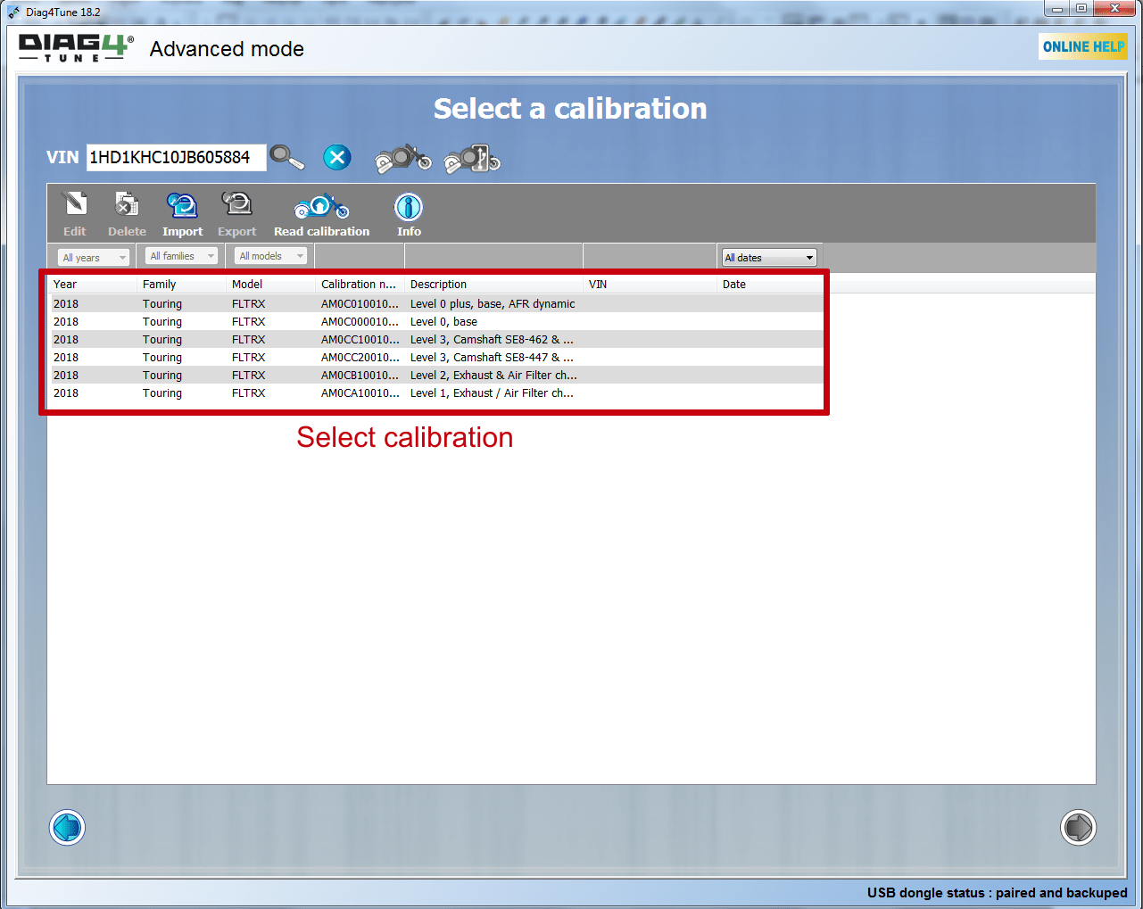This screenshot has height=909, width=1143.
Task: Import a calibration file
Action: point(183,214)
